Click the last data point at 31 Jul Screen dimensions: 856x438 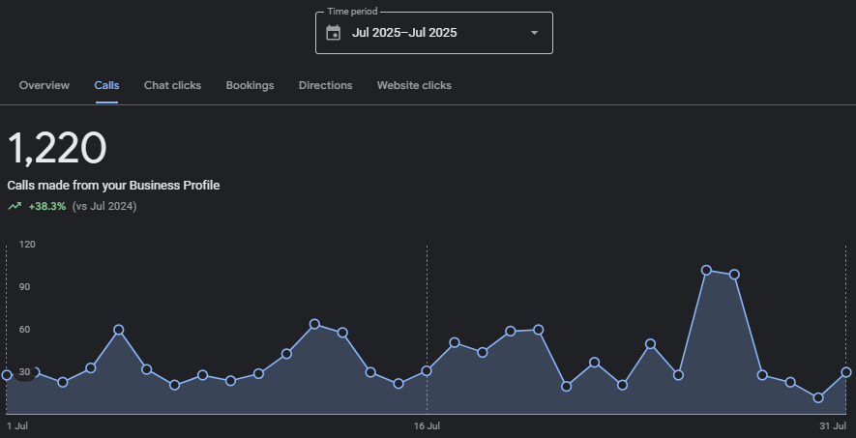[x=846, y=371]
